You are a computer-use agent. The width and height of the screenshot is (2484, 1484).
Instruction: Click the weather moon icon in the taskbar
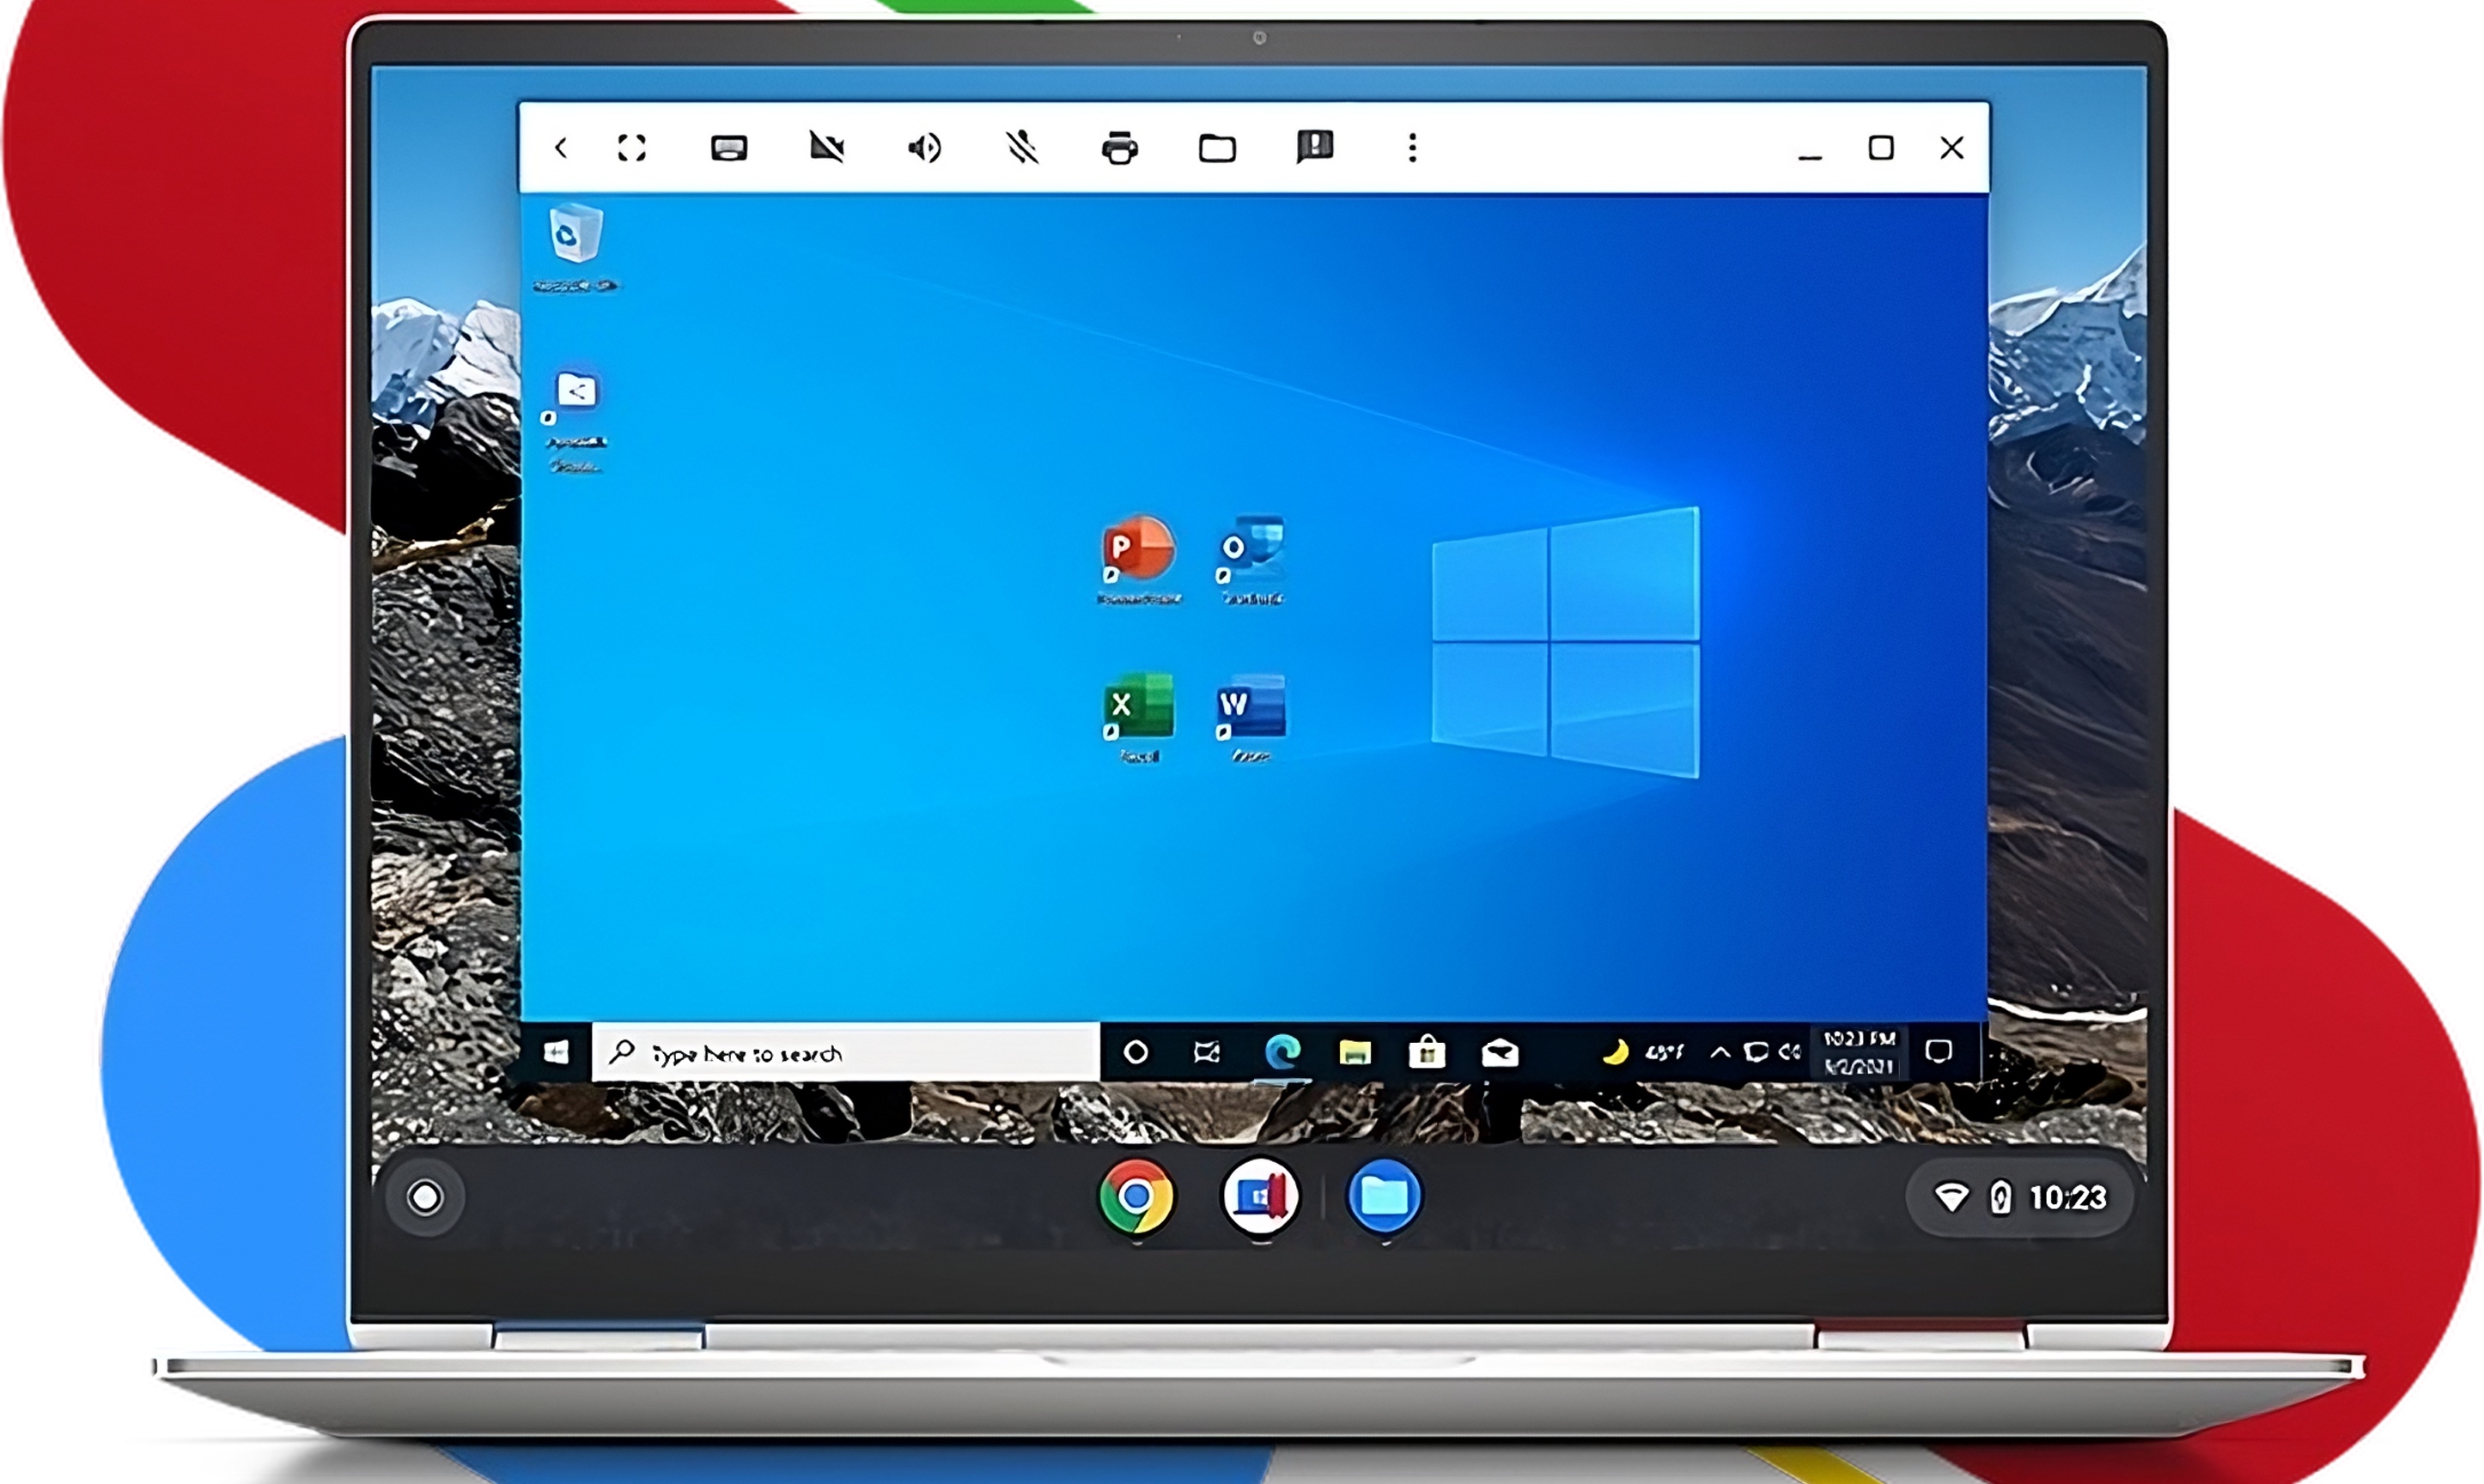[1615, 1052]
